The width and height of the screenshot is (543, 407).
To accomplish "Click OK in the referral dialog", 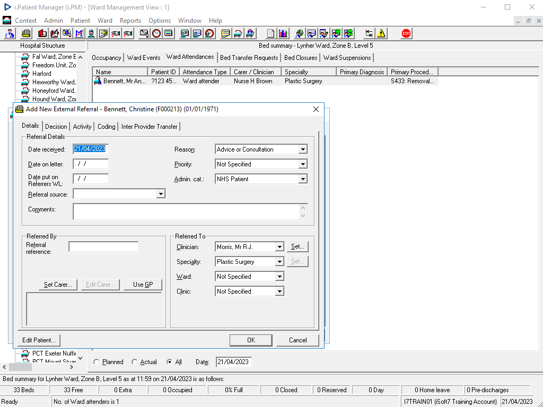I will (x=251, y=340).
